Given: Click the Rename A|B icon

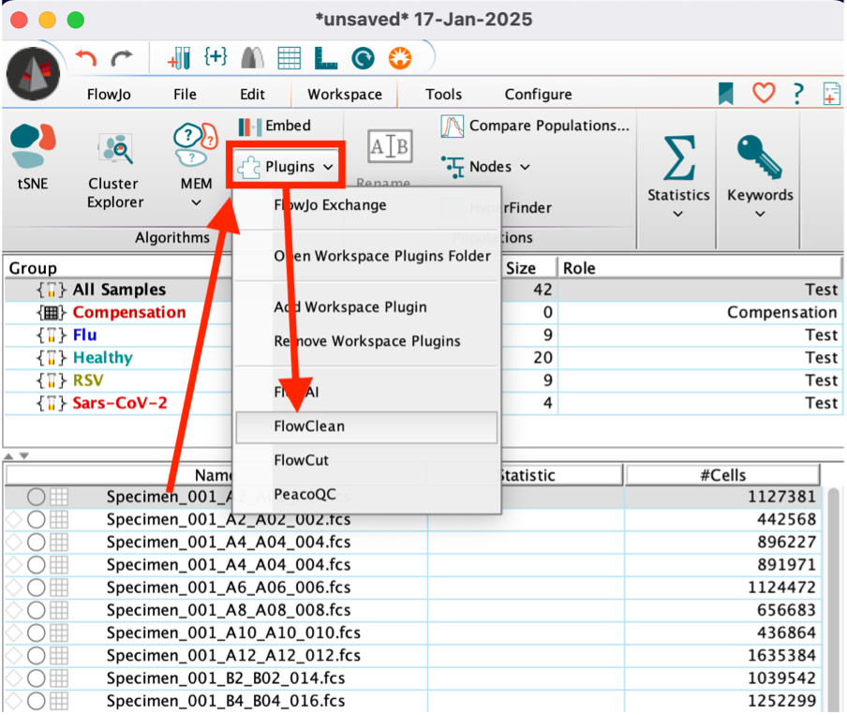Looking at the screenshot, I should click(x=390, y=146).
